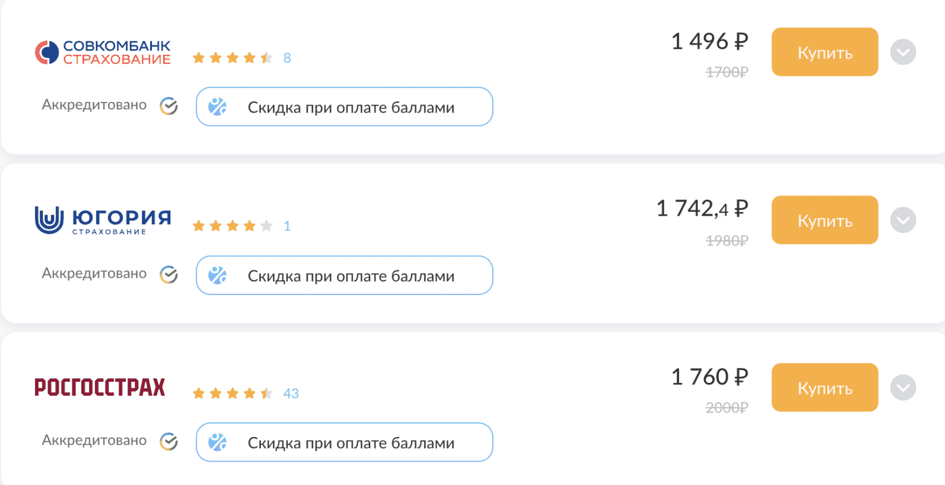The width and height of the screenshot is (945, 485).
Task: Click percent discount icon in Sovcombank card
Action: click(x=217, y=107)
